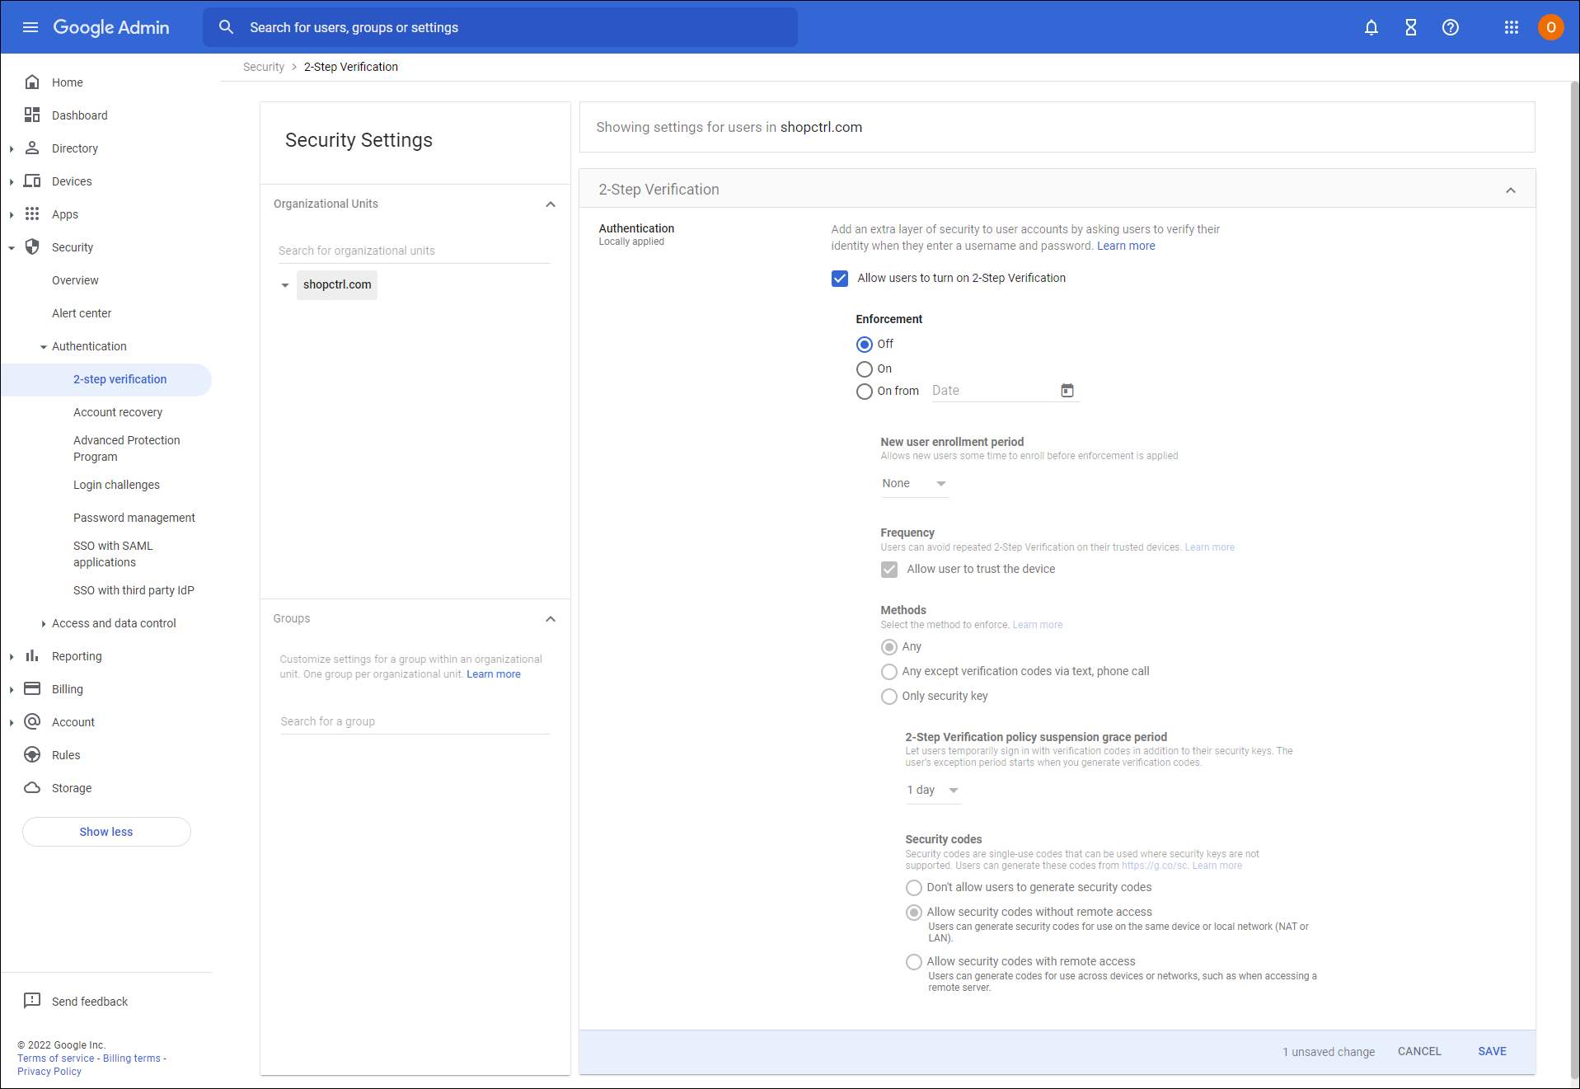1580x1089 pixels.
Task: Click the Account at-sign icon
Action: (x=32, y=721)
